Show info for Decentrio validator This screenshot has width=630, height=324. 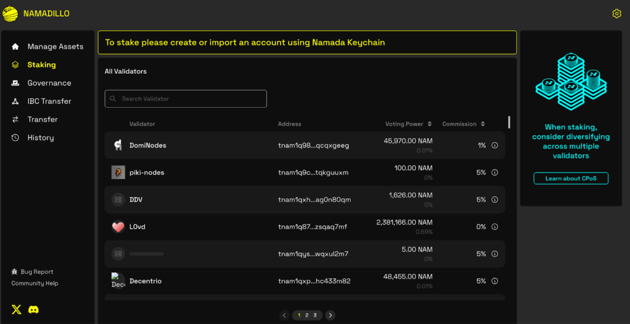coord(495,281)
